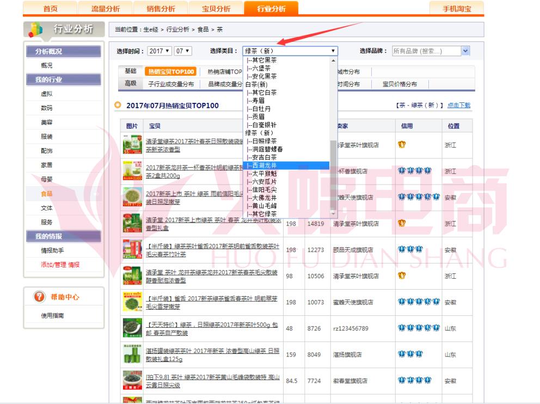
Task: Open 添加/管理 情报 link
Action: (60, 265)
